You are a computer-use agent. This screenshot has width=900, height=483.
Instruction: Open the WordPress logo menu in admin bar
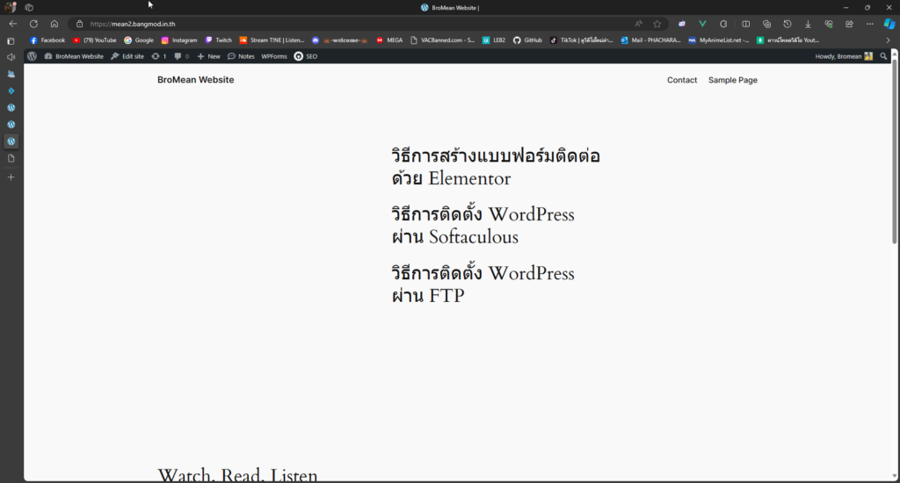tap(32, 56)
